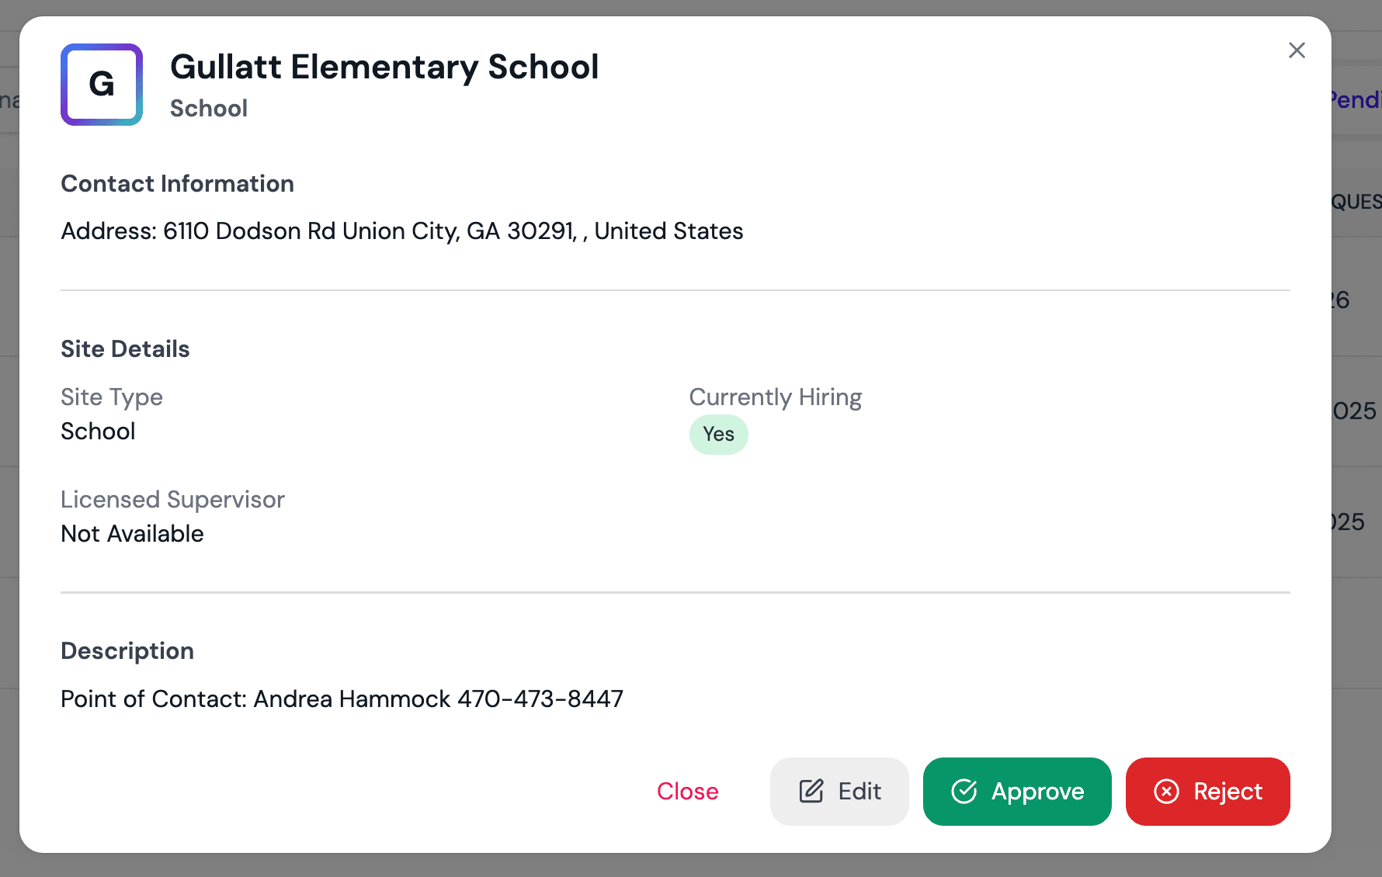Screen dimensions: 1382x877
Task: Click the G school logo avatar
Action: pyautogui.click(x=102, y=85)
